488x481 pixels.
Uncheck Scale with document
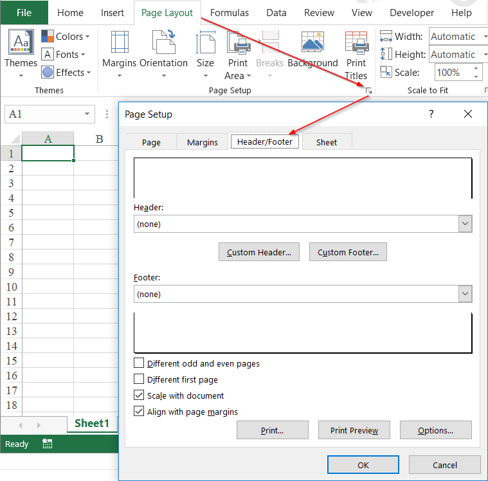pyautogui.click(x=139, y=395)
